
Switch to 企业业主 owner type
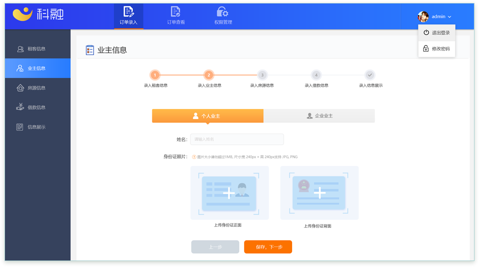click(x=319, y=116)
